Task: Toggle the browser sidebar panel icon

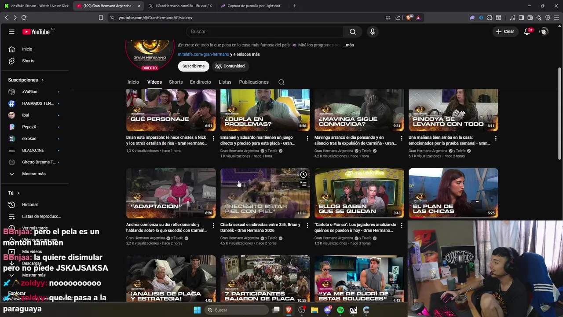Action: (521, 18)
